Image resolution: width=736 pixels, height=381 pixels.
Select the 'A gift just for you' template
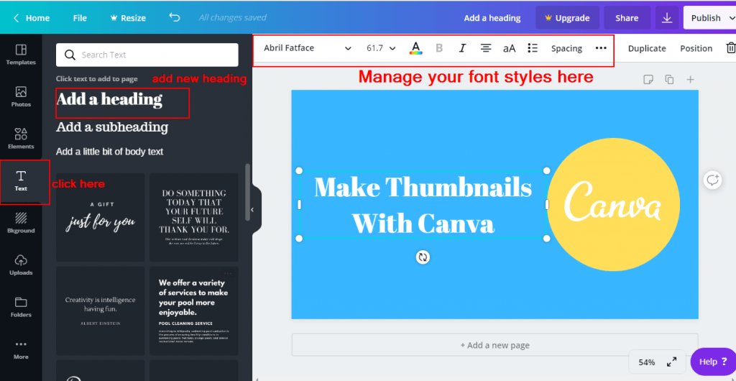click(101, 217)
